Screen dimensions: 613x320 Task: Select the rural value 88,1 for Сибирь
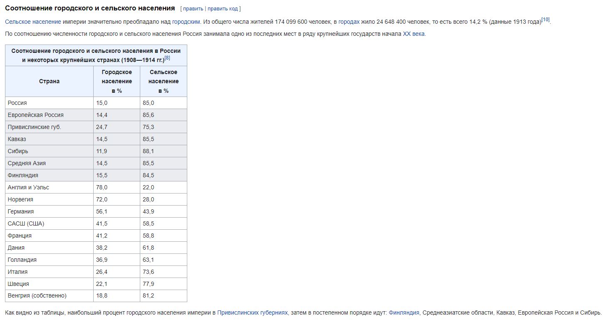148,151
